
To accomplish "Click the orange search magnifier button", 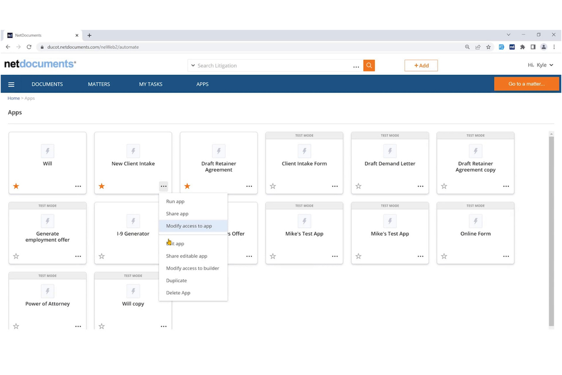I will 369,65.
